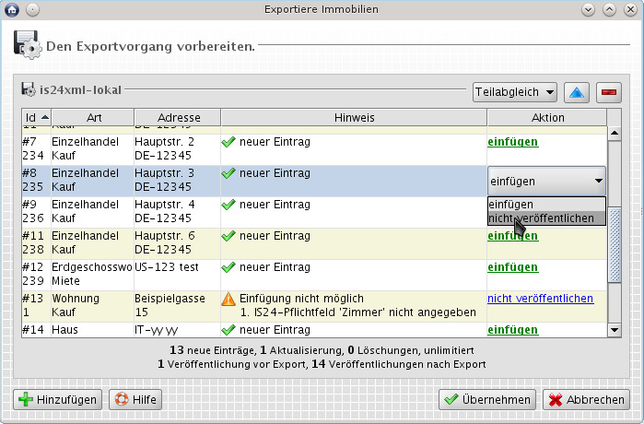Click the einfügen link in row #7
644x424 pixels.
[512, 142]
